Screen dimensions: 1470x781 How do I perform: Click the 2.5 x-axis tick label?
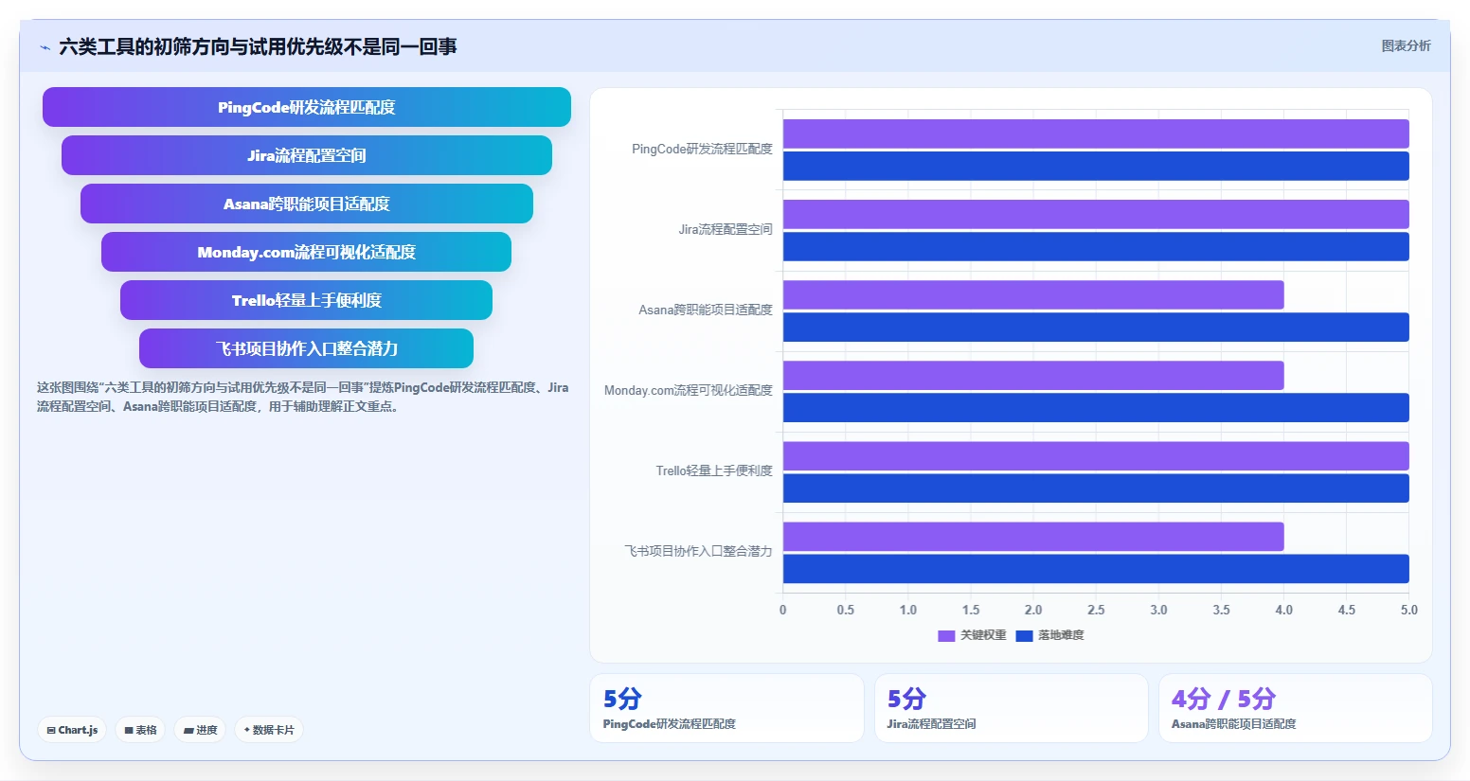pos(1096,610)
